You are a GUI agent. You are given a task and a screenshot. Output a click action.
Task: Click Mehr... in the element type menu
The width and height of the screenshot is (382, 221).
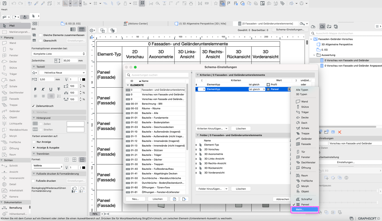tap(305, 209)
